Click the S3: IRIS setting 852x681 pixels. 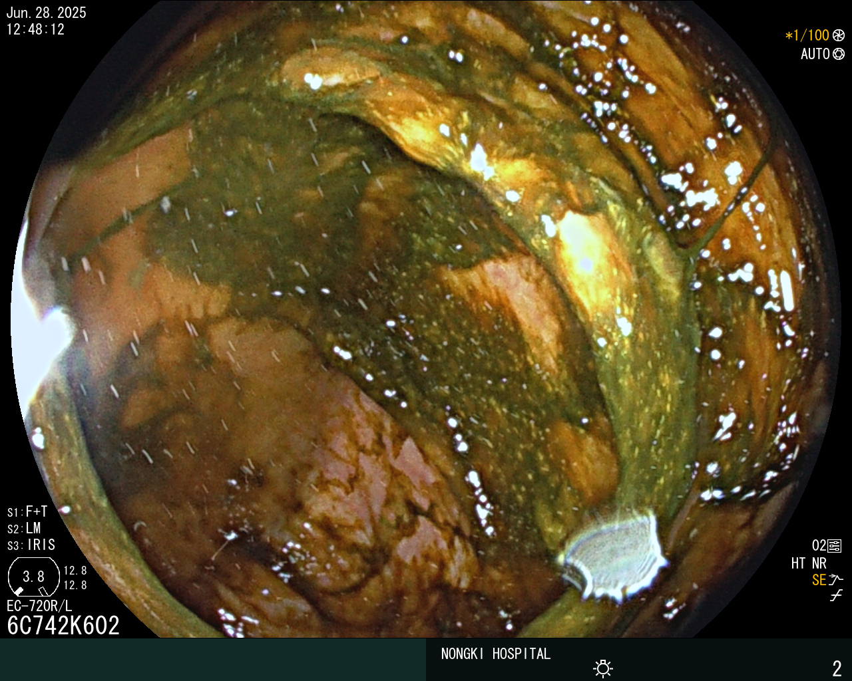(x=31, y=545)
